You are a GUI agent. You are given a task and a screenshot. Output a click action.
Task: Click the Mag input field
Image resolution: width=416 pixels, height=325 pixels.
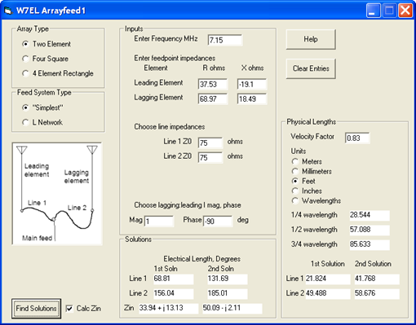[159, 221]
